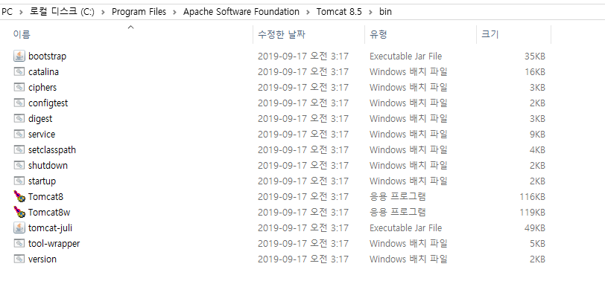This screenshot has width=605, height=281.
Task: Click the modified date of shutdown row
Action: [303, 165]
